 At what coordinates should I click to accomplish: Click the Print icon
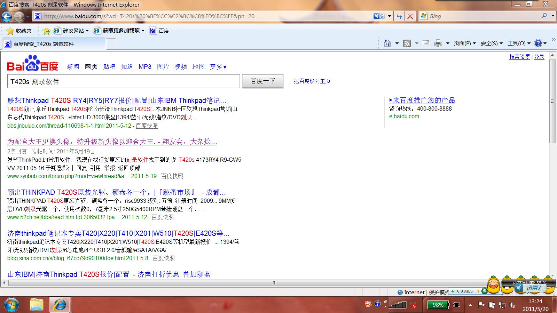coord(438,43)
